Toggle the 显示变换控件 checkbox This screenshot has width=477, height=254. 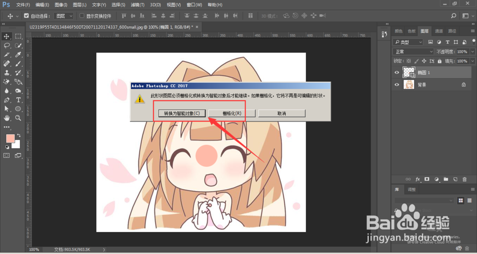tap(82, 16)
